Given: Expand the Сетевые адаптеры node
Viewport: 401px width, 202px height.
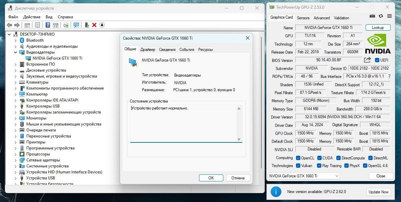Looking at the screenshot, I should pos(15,160).
